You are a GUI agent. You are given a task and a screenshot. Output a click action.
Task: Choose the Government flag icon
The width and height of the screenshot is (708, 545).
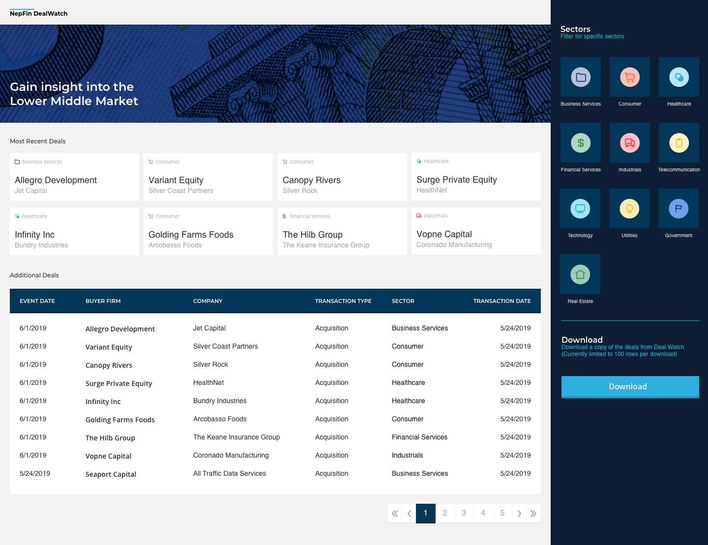click(x=678, y=209)
